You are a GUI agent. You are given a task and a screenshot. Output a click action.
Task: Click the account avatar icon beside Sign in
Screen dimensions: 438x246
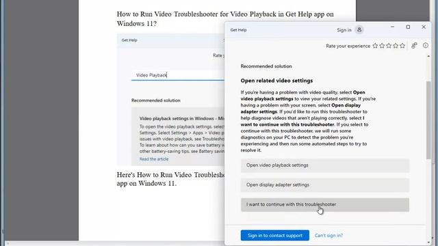coord(359,29)
